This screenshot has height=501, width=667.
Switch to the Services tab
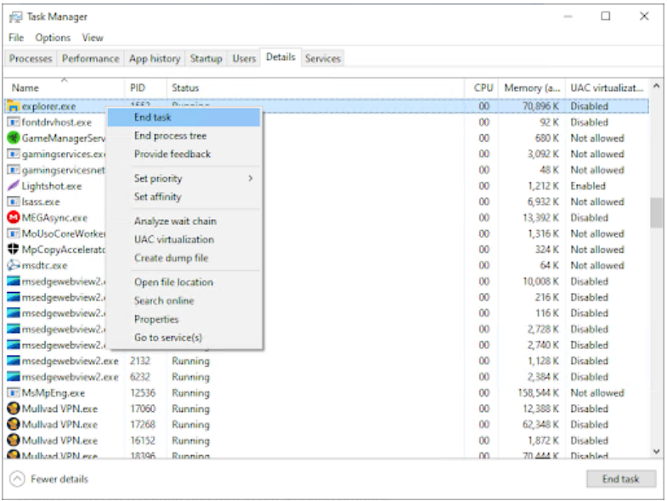[x=323, y=59]
